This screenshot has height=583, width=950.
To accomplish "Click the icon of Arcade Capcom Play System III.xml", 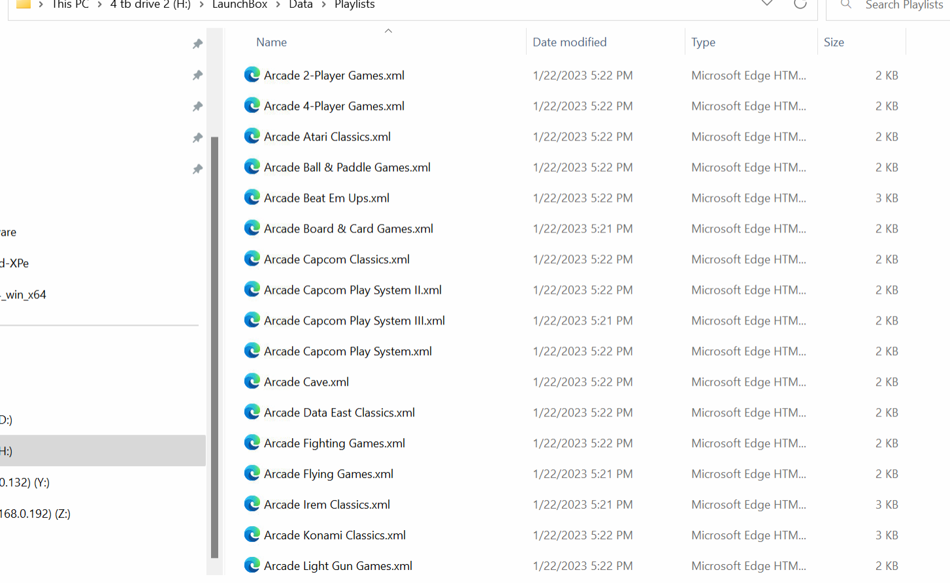I will pos(252,320).
